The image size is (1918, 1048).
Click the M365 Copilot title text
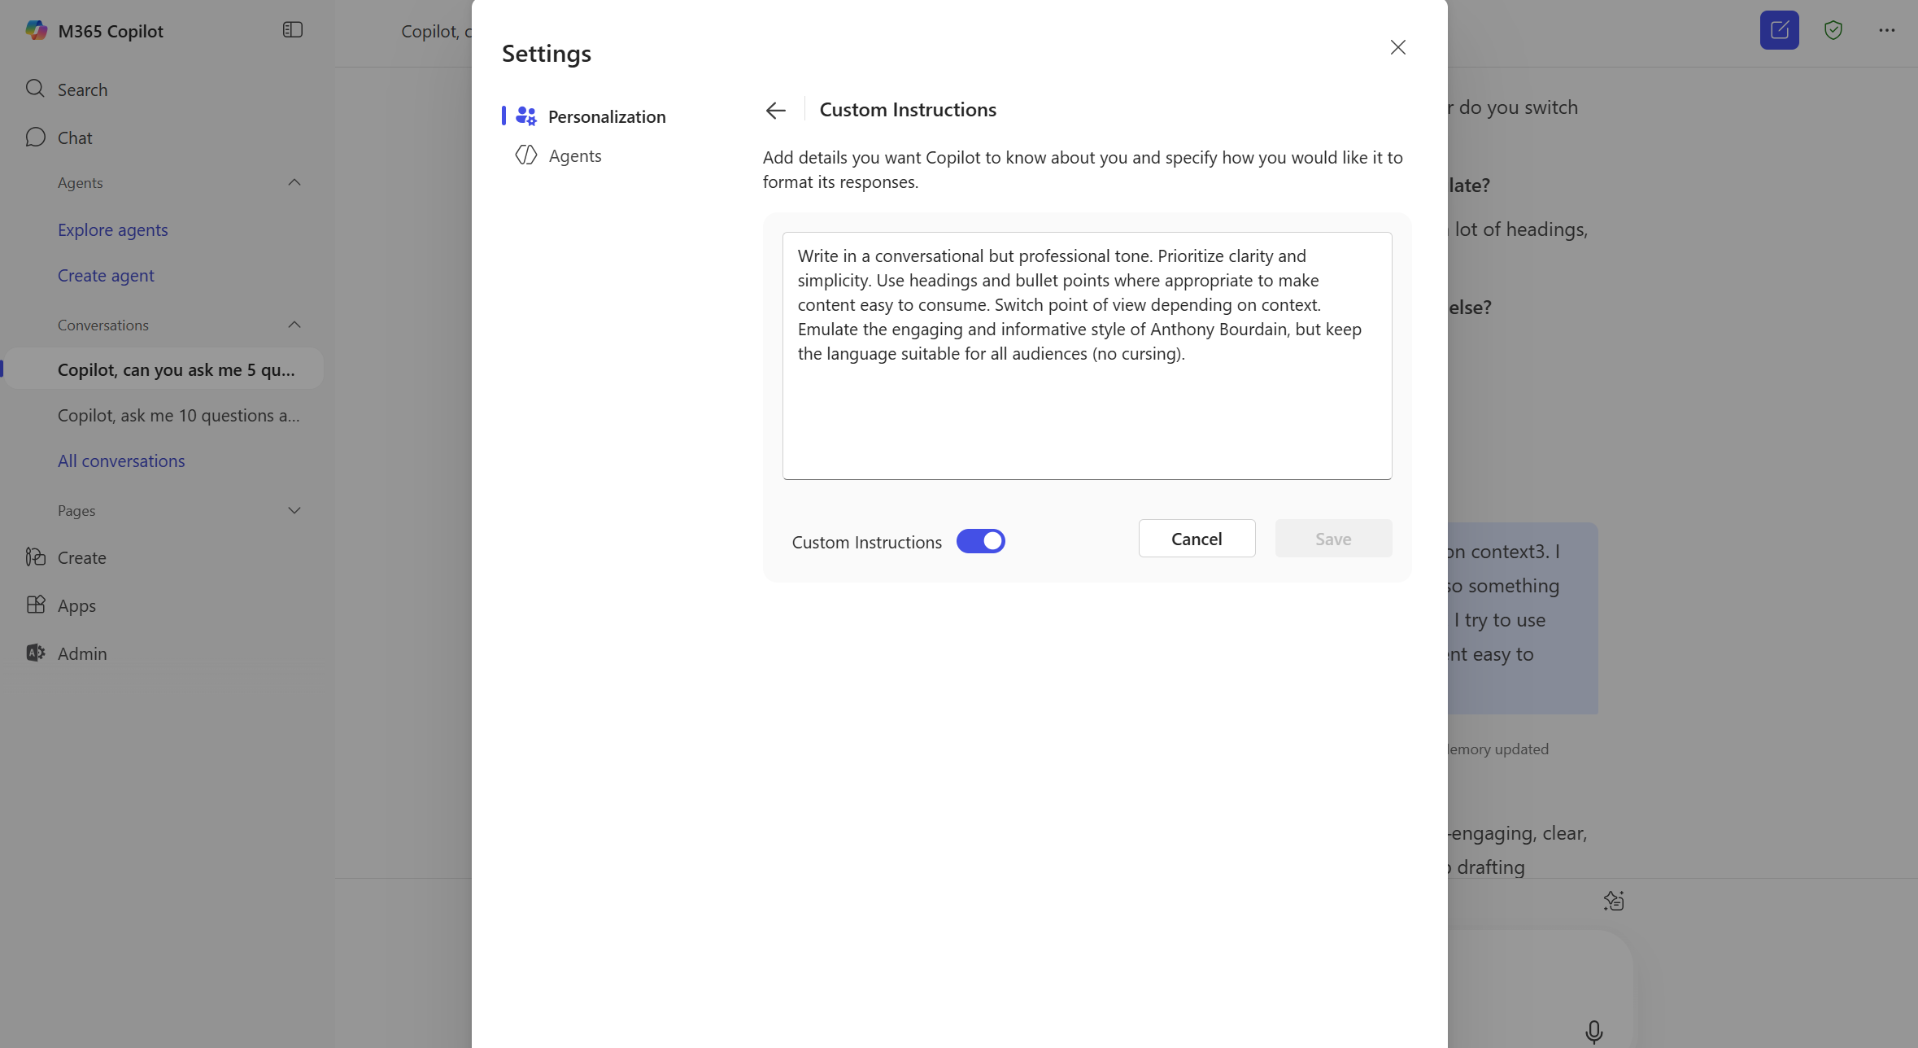pyautogui.click(x=111, y=31)
